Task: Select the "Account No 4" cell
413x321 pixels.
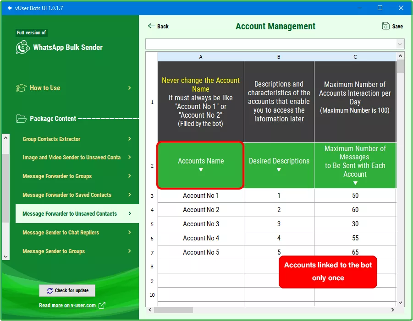Action: tap(201, 238)
